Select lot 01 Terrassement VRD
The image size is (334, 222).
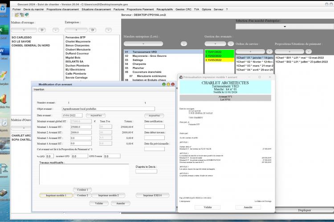(x=163, y=52)
